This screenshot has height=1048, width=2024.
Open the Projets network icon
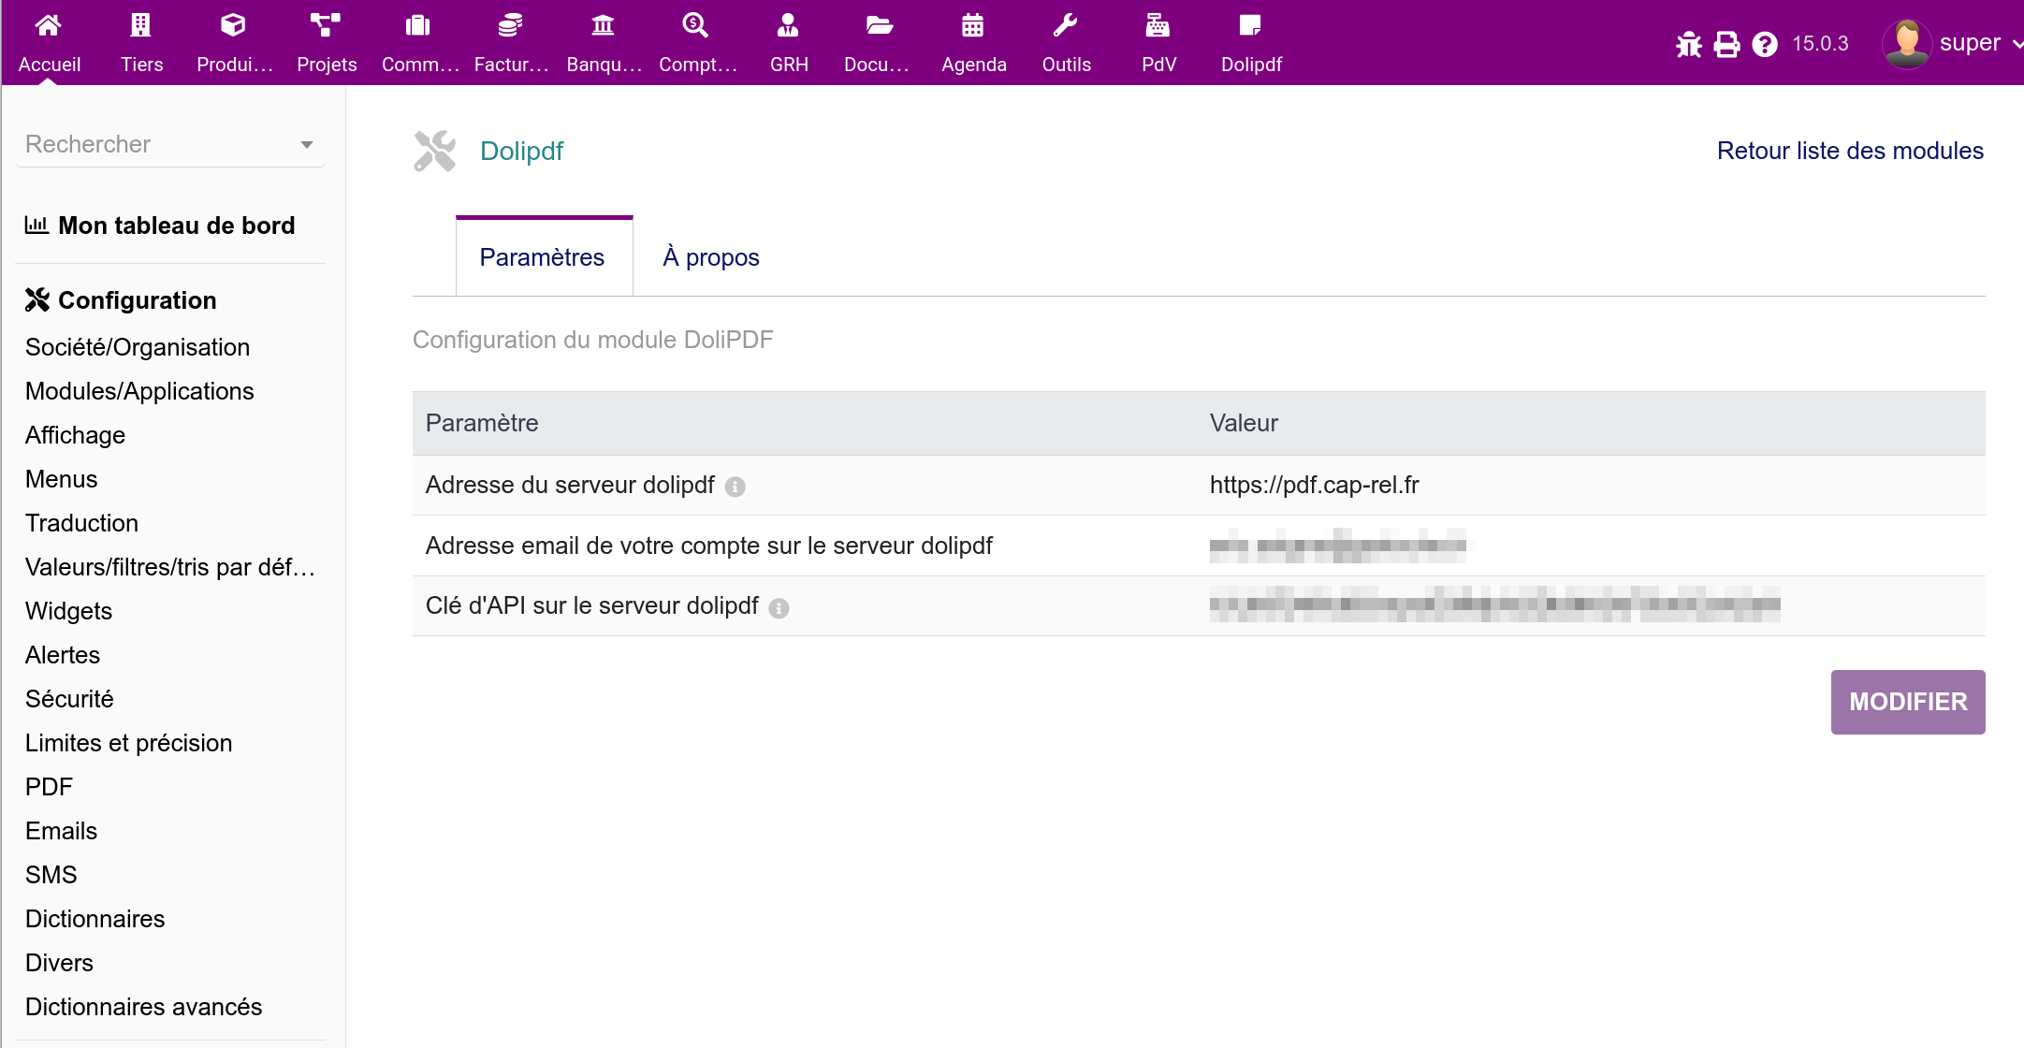(326, 25)
